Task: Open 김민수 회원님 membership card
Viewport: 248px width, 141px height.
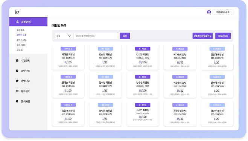Action: pyautogui.click(x=217, y=113)
